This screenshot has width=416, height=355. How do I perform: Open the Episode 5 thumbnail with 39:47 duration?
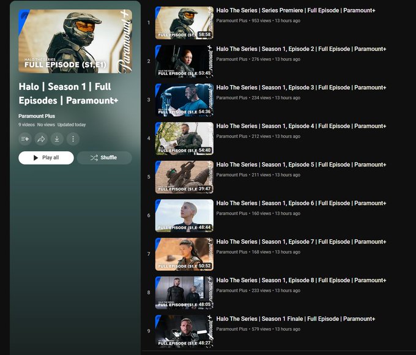[184, 177]
